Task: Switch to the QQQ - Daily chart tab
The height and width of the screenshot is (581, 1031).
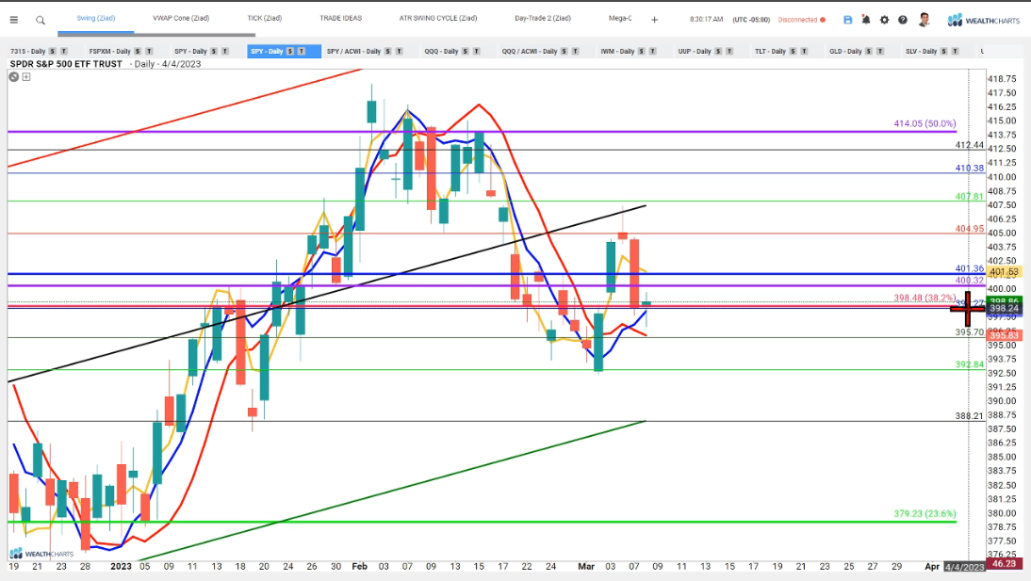Action: 440,51
